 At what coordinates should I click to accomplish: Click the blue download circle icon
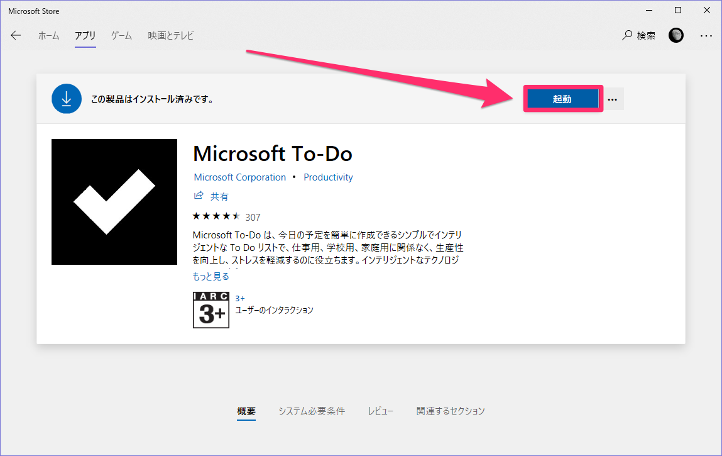67,99
